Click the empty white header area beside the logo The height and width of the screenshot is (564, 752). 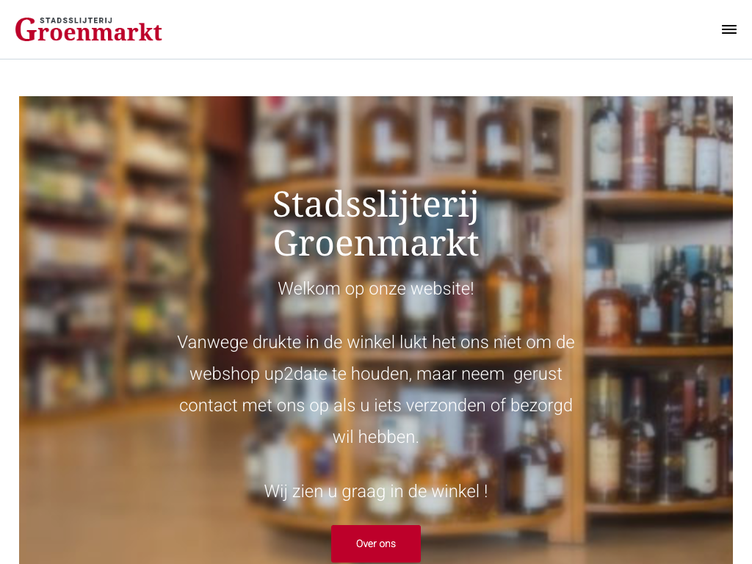tap(432, 29)
